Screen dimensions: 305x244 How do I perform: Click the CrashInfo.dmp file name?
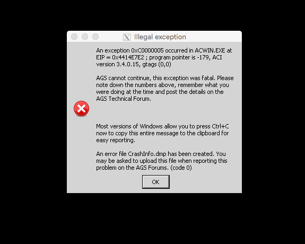[147, 154]
